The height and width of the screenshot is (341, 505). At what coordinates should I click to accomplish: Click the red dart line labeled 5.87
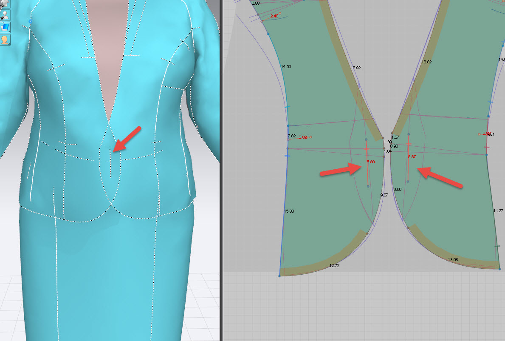point(408,158)
